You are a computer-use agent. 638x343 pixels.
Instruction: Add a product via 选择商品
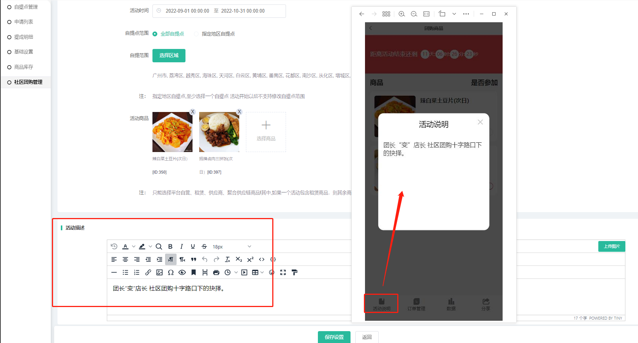point(266,132)
